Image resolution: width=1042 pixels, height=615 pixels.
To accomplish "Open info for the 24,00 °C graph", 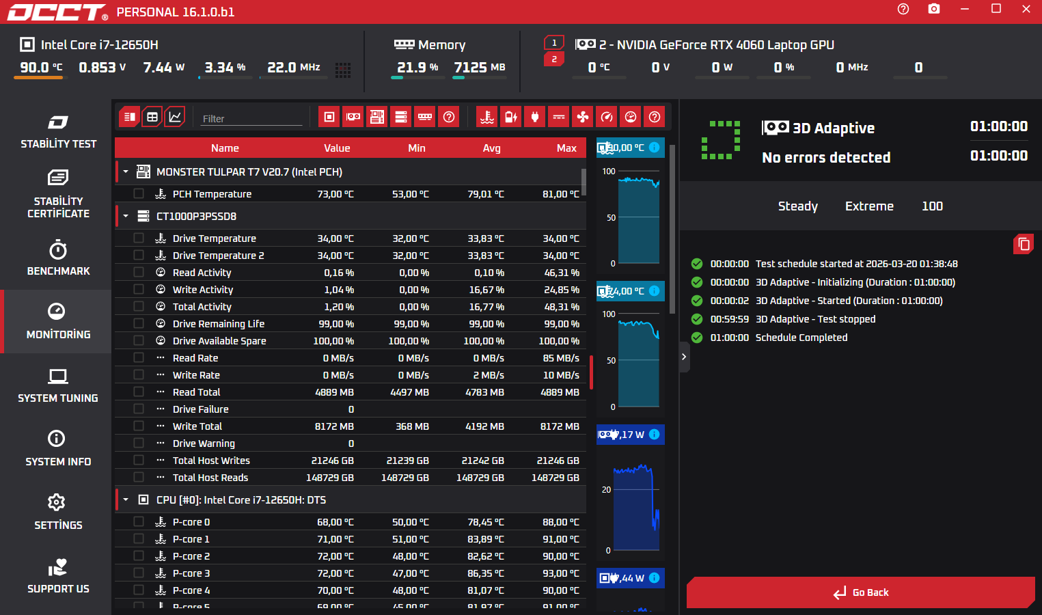I will click(654, 291).
